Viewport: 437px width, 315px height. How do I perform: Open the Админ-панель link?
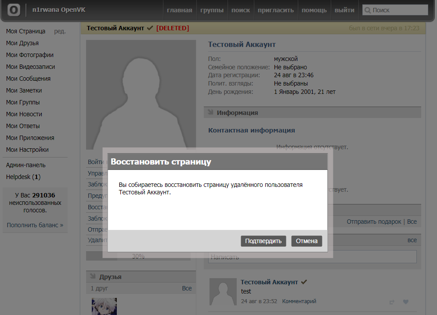tap(25, 165)
